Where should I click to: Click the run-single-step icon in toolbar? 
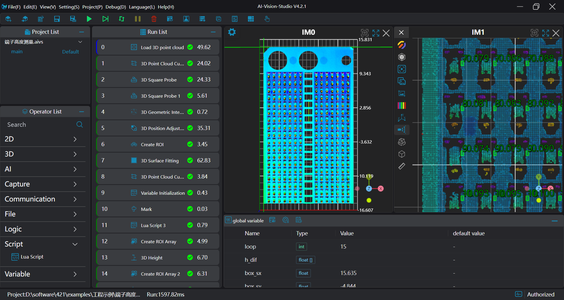[x=105, y=19]
